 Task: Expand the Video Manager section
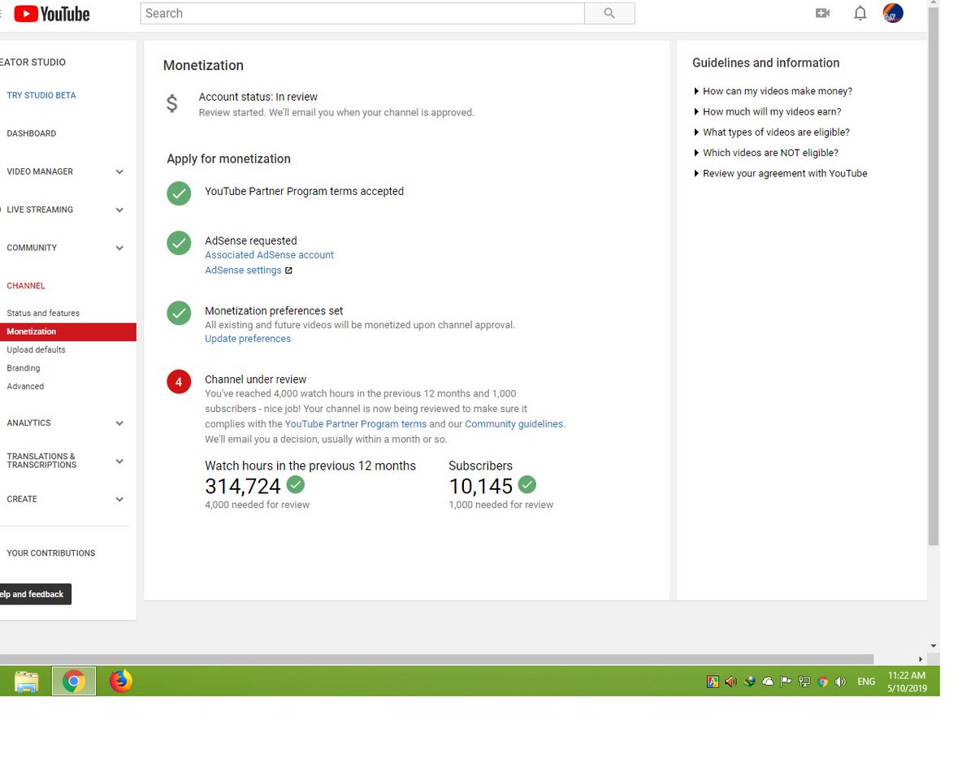(119, 172)
